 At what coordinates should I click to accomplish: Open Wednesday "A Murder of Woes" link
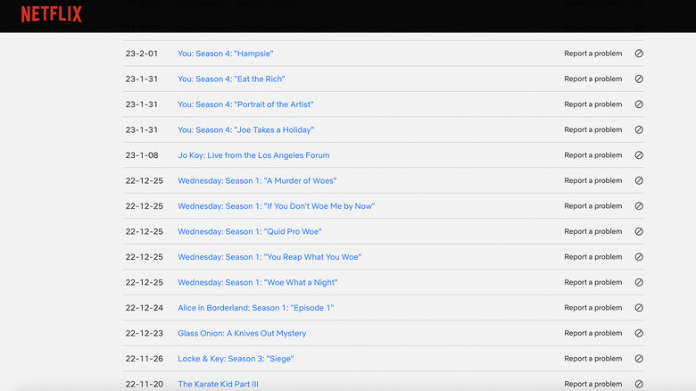coord(257,180)
